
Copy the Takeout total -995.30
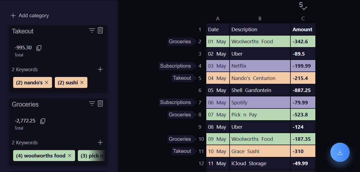39,48
